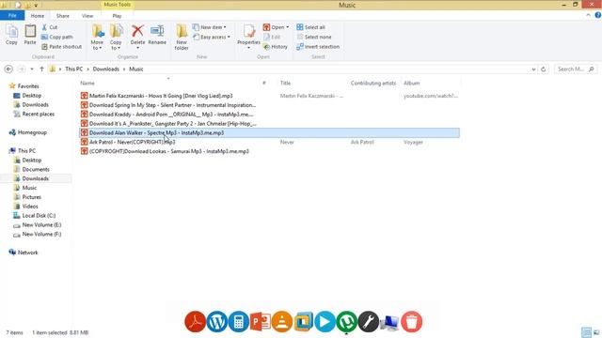The width and height of the screenshot is (602, 338).
Task: Switch to the View ribbon tab
Action: pos(87,16)
